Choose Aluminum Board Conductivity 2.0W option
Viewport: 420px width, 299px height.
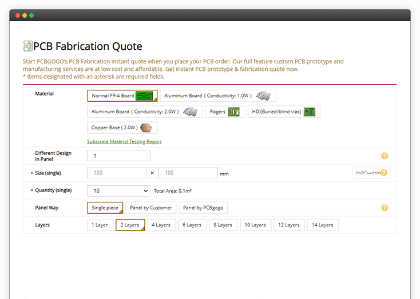145,112
